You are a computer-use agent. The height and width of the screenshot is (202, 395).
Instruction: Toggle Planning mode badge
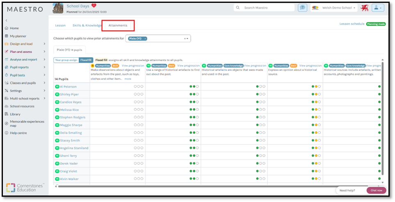click(376, 24)
